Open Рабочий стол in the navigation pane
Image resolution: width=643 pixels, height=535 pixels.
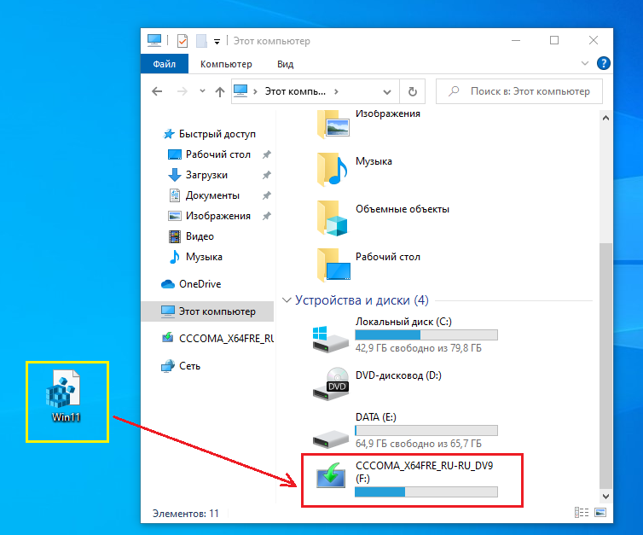point(210,154)
